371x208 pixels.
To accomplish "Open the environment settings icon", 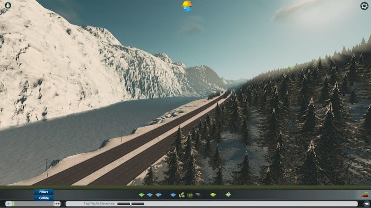I will [x=213, y=195].
